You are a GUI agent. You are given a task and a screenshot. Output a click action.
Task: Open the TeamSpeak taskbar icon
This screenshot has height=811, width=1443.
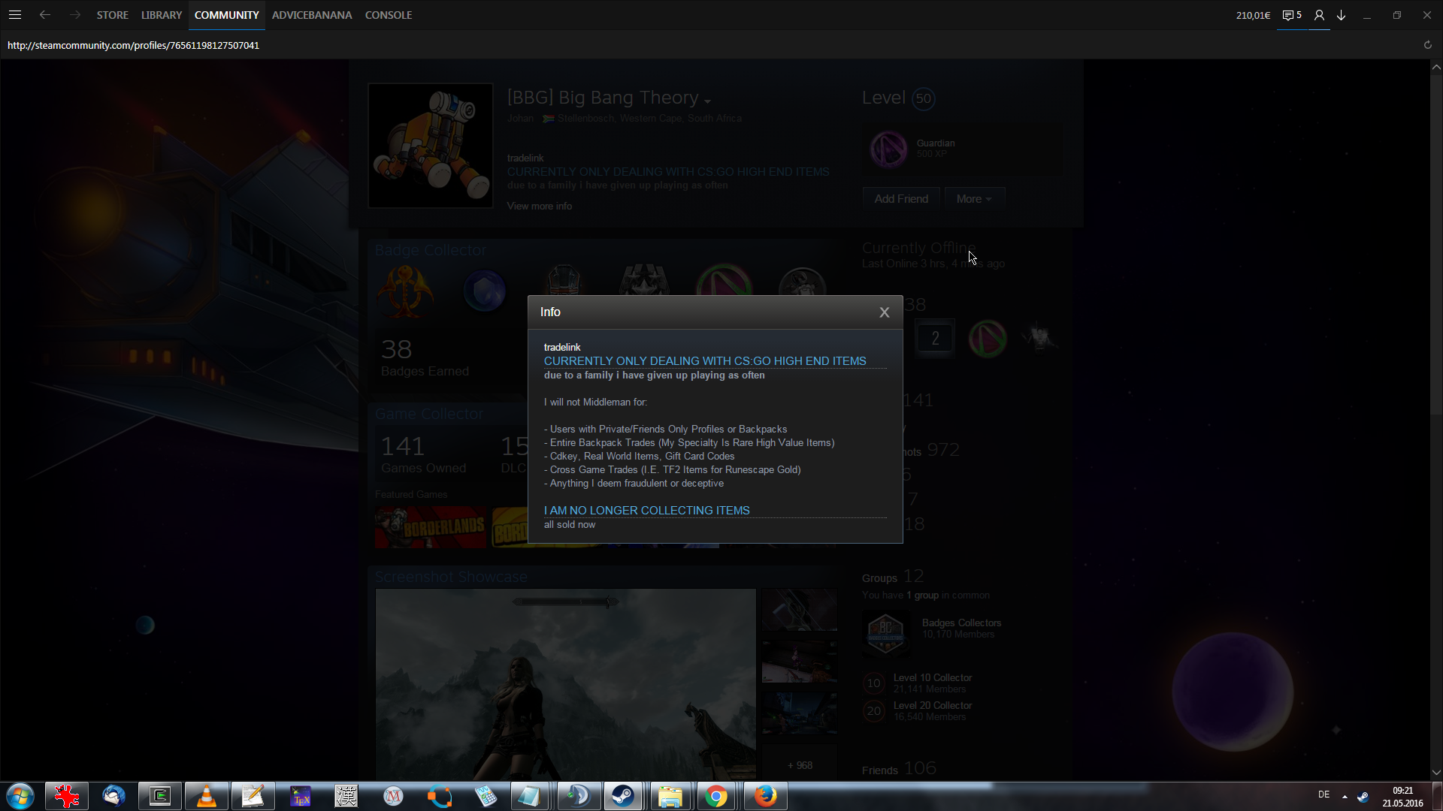579,796
